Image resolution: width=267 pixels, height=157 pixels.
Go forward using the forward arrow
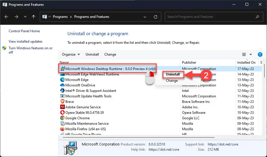[x=16, y=17]
